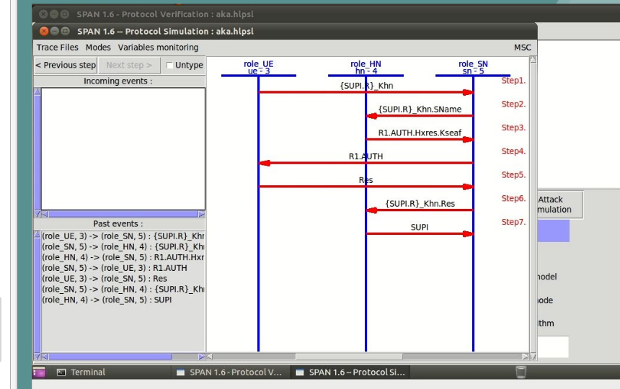620x389 pixels.
Task: Click the Step4. label
Action: [x=513, y=151]
